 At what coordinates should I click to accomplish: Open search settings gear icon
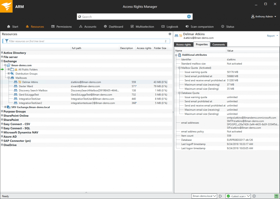point(189,17)
